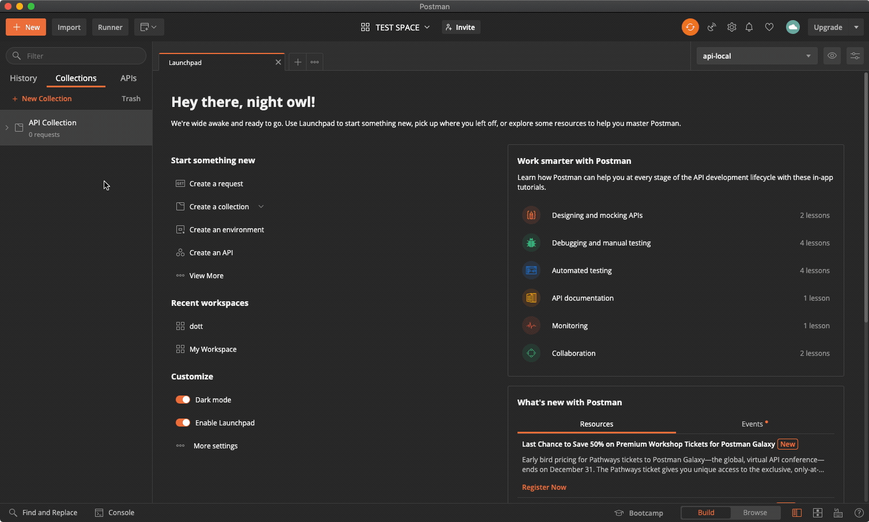This screenshot has width=869, height=522.
Task: Click the environment quick look eye icon
Action: 832,56
